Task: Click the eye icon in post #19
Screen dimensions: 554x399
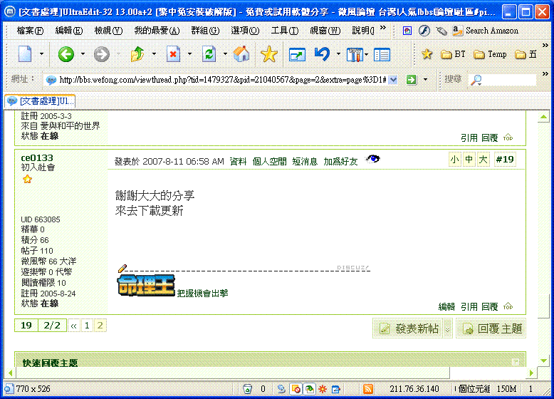Action: coord(372,159)
